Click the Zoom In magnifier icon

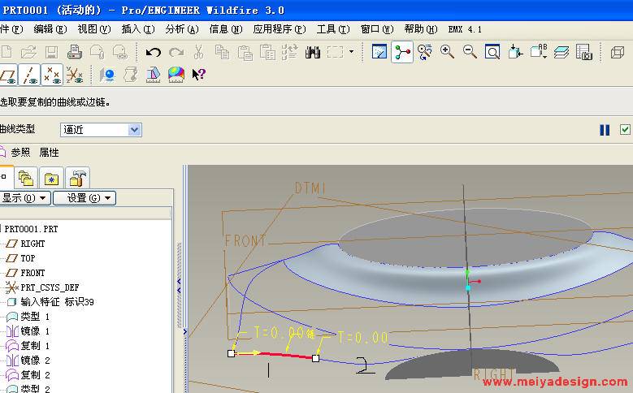447,52
